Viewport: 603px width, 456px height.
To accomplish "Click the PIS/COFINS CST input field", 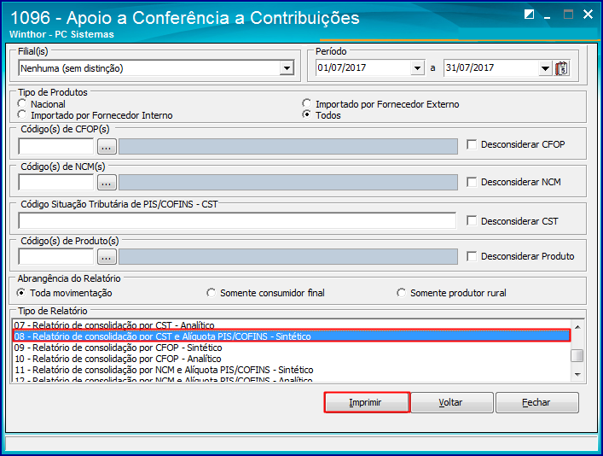I will coord(237,220).
